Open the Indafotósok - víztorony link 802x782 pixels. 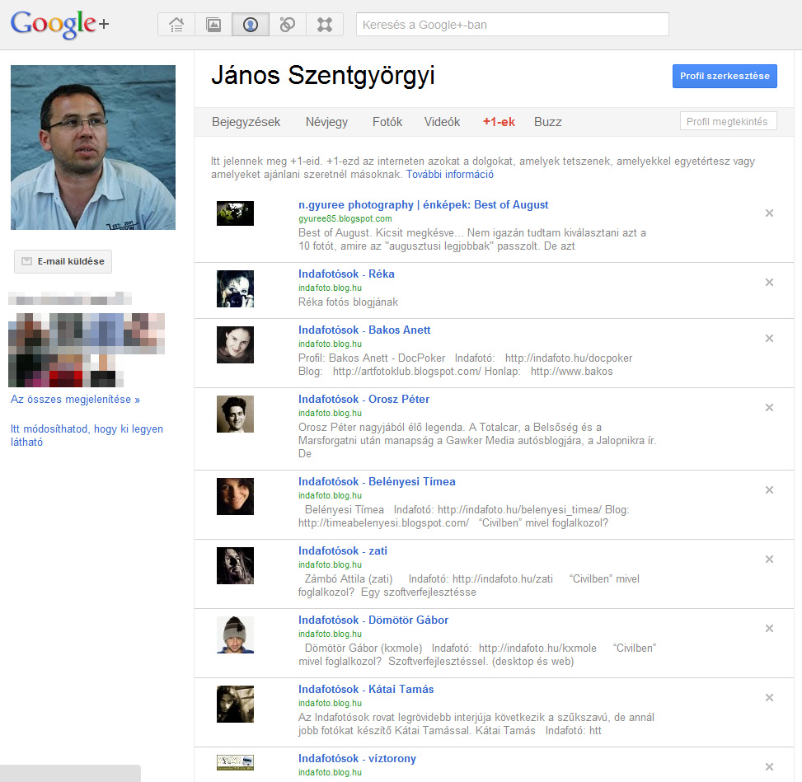[357, 758]
